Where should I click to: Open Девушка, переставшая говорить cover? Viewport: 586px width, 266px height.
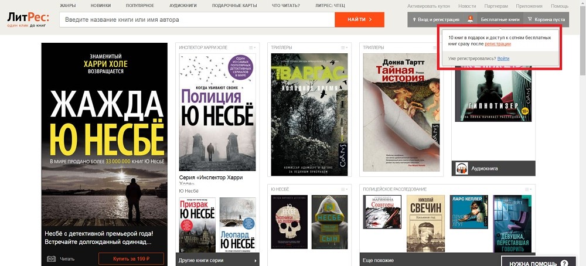pos(512,223)
